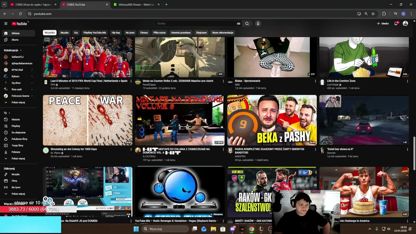This screenshot has height=234, width=416.
Task: Show hidden system tray icons
Action: pyautogui.click(x=370, y=229)
